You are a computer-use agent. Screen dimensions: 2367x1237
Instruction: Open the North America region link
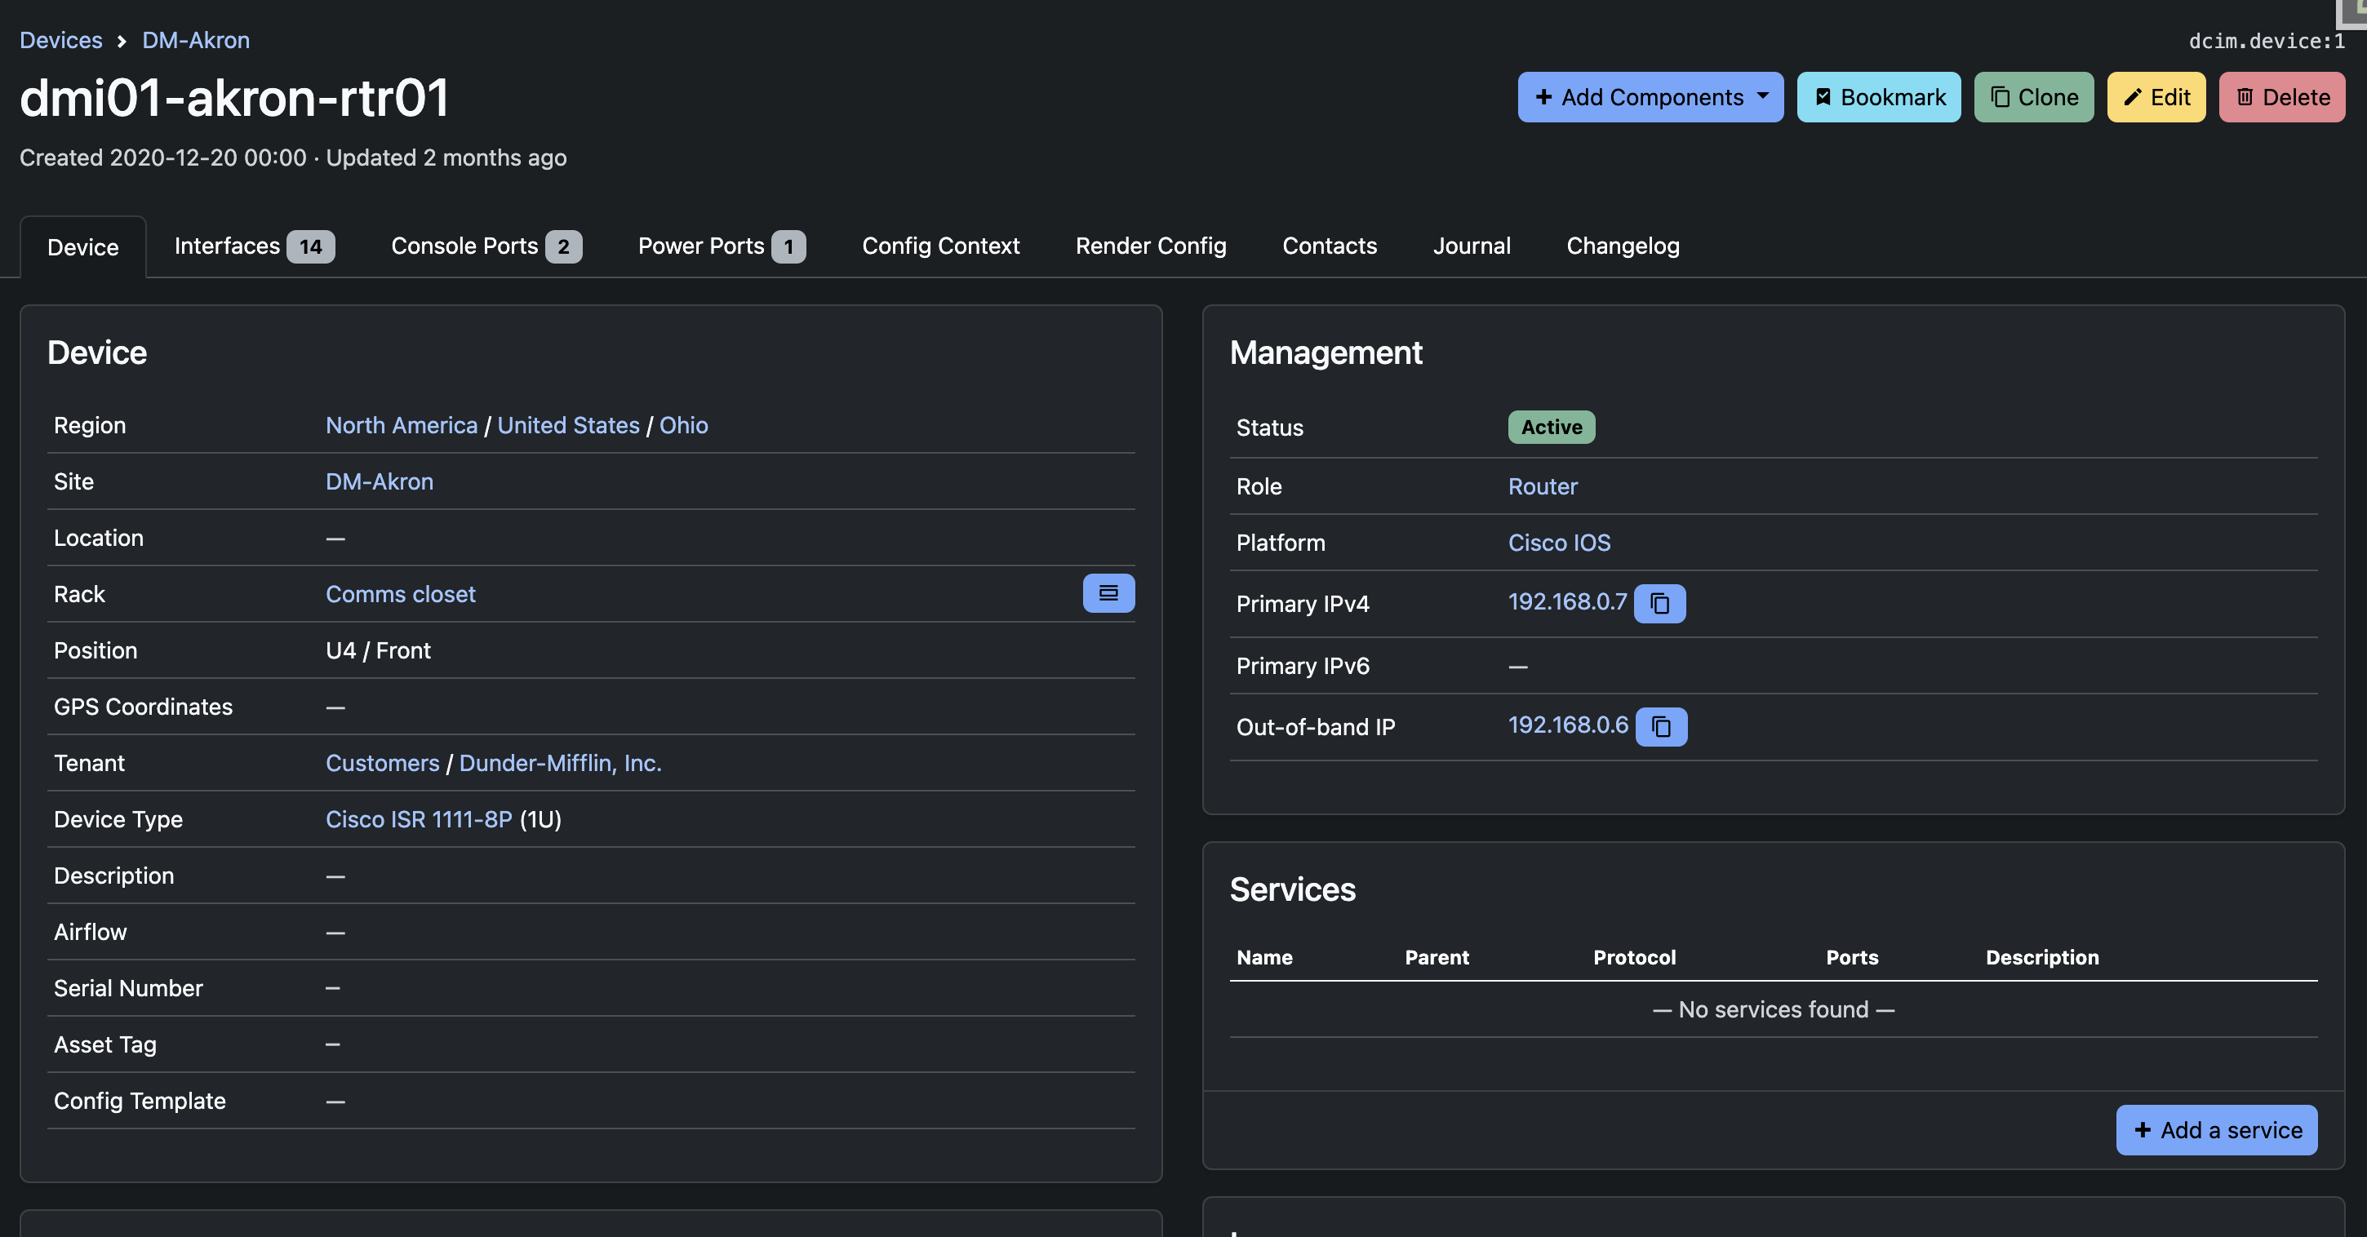[402, 425]
